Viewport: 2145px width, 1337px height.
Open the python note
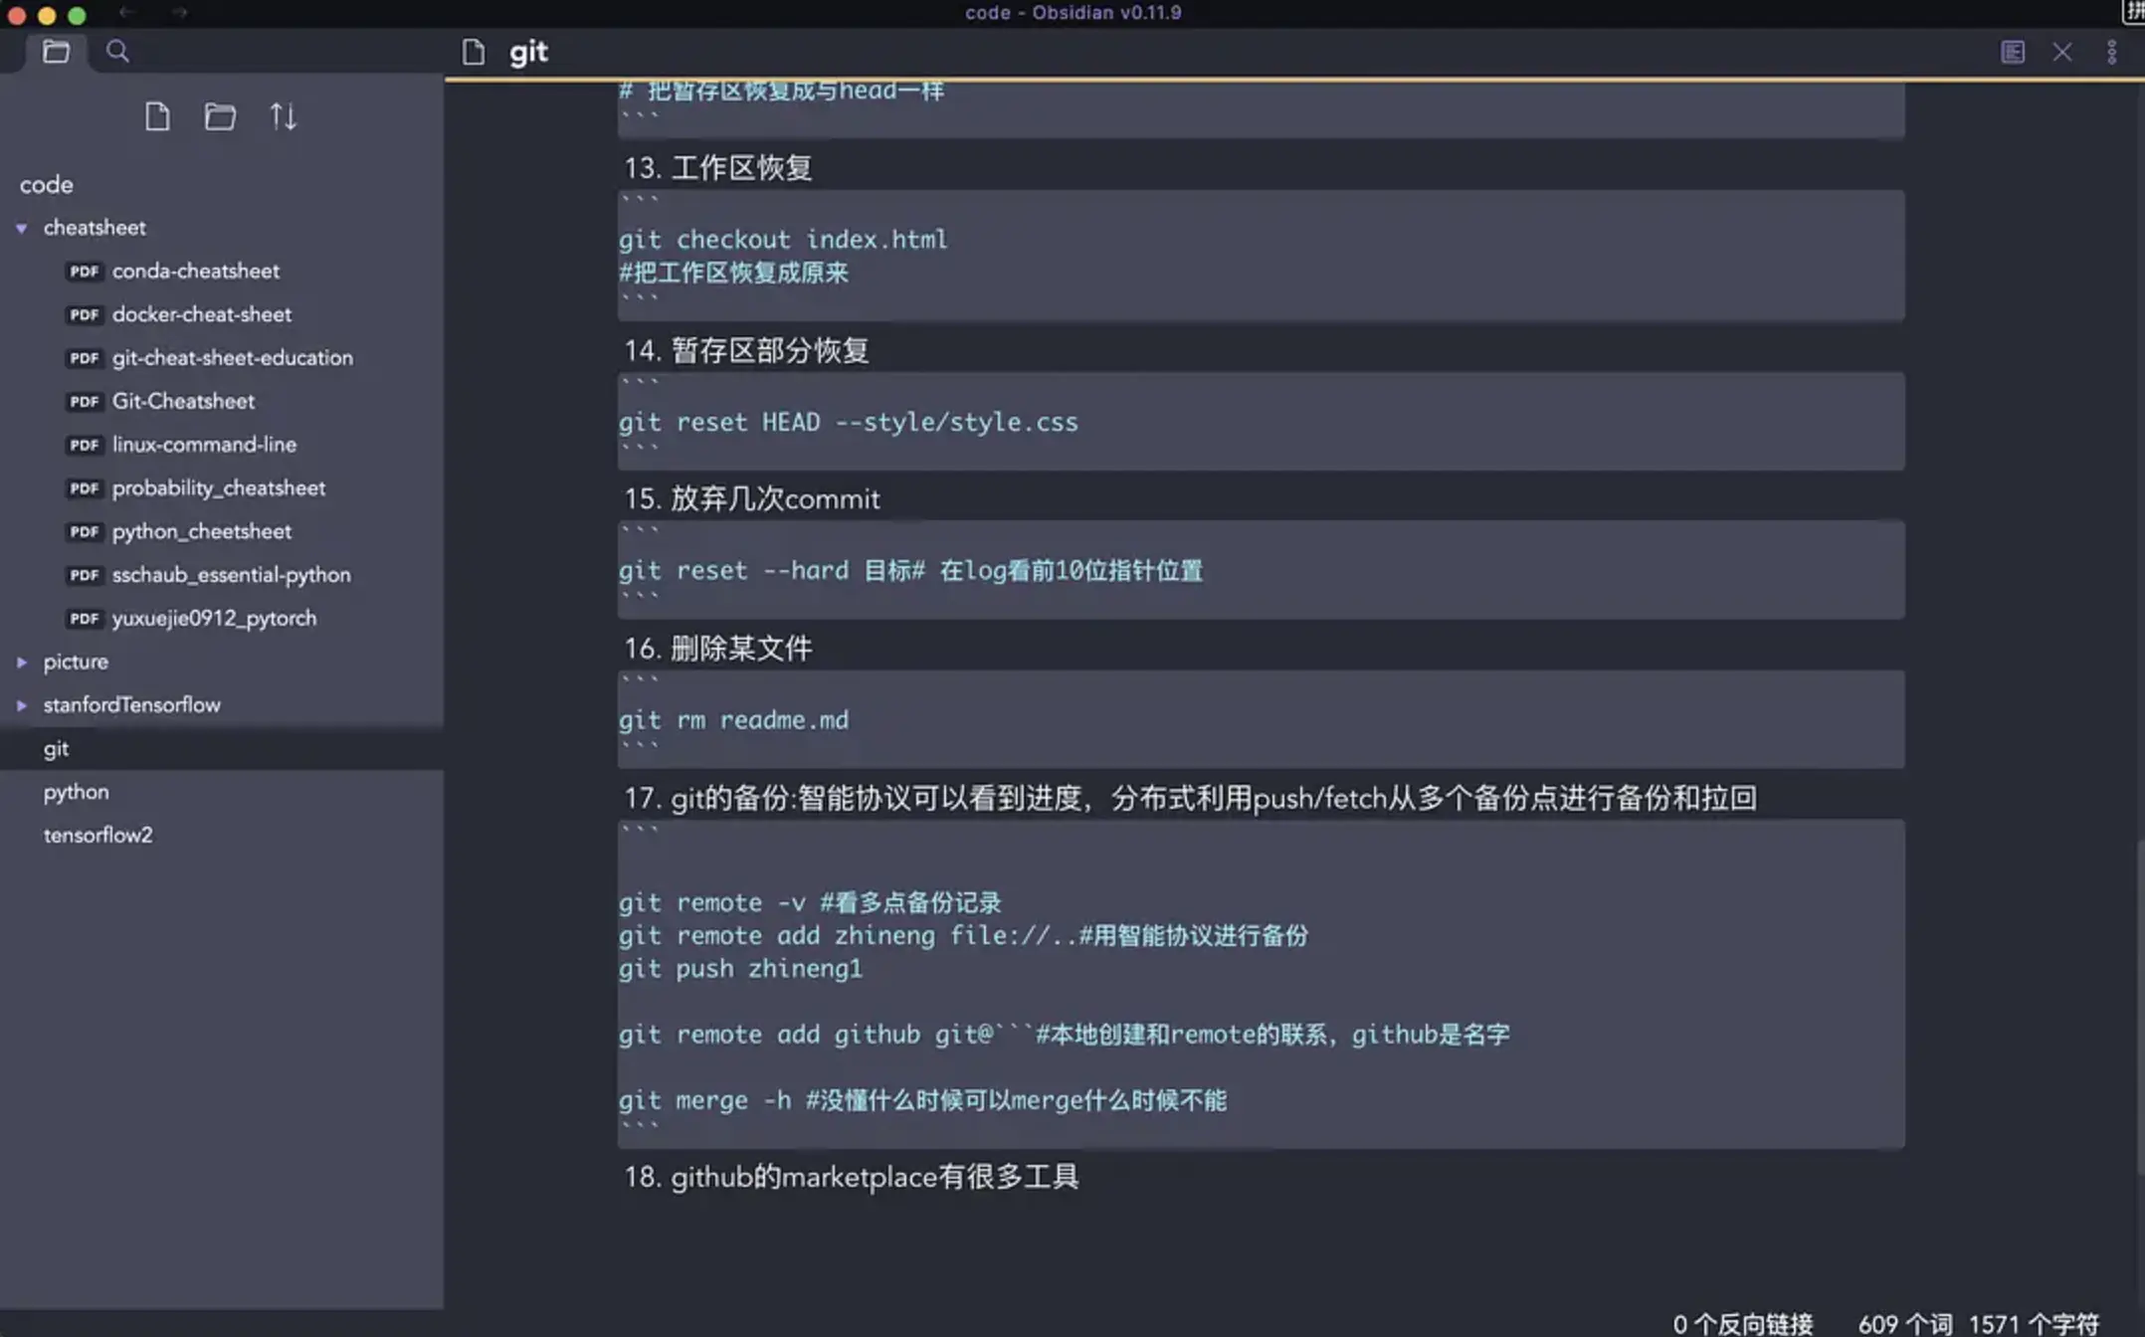pyautogui.click(x=76, y=792)
